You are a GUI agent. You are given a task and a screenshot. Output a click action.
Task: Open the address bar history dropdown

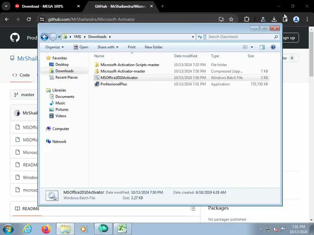tap(193, 37)
